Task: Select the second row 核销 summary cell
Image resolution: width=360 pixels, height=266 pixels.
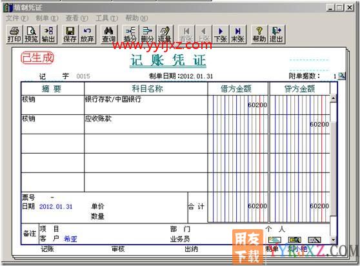Action: tap(52, 124)
